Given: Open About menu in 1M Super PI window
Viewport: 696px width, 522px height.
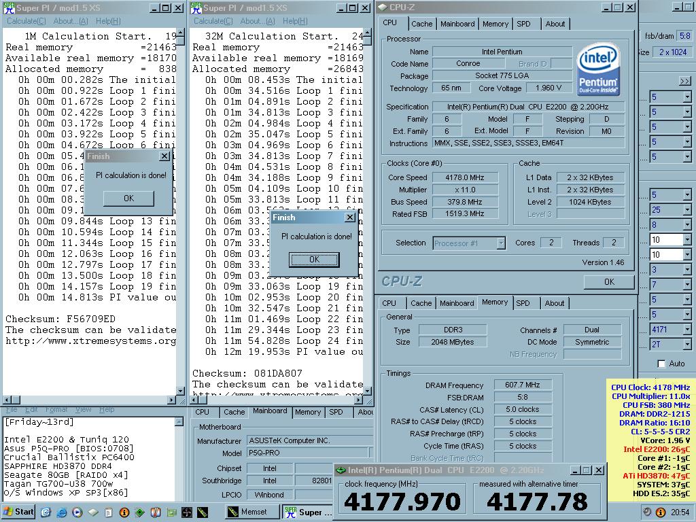Looking at the screenshot, I should pos(71,21).
